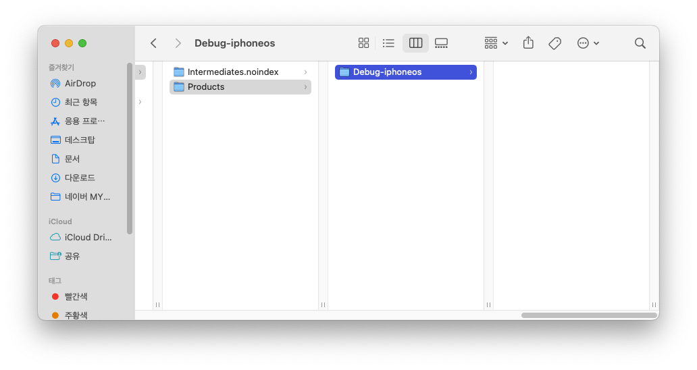Switch to list view
Viewport: 697px width, 370px height.
pos(388,43)
